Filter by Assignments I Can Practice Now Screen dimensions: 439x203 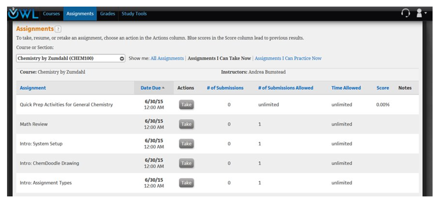click(288, 58)
